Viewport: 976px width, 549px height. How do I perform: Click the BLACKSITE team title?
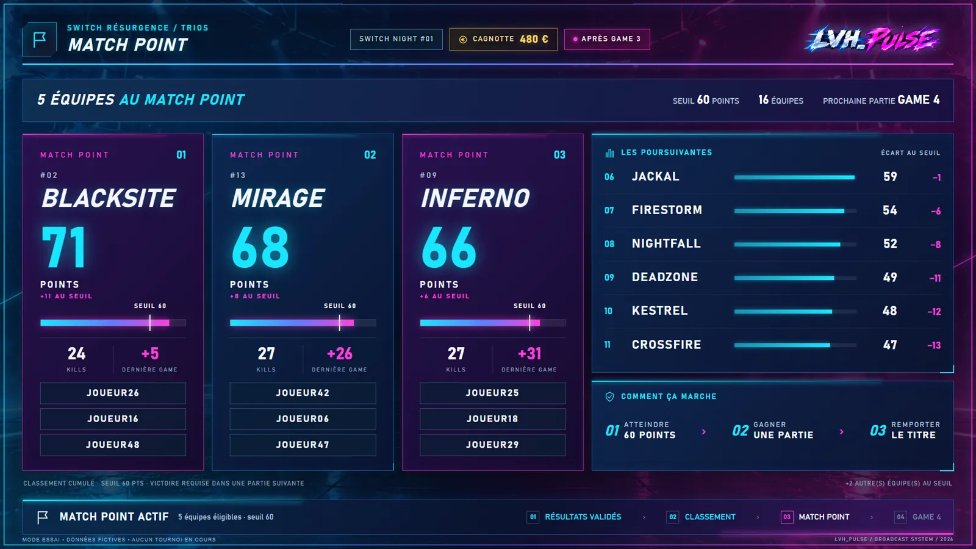[109, 198]
